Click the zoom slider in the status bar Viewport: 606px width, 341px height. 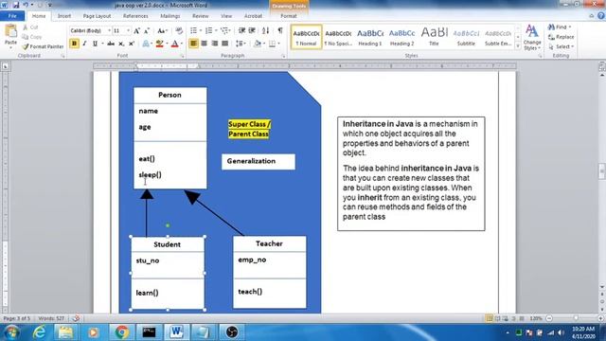point(576,318)
